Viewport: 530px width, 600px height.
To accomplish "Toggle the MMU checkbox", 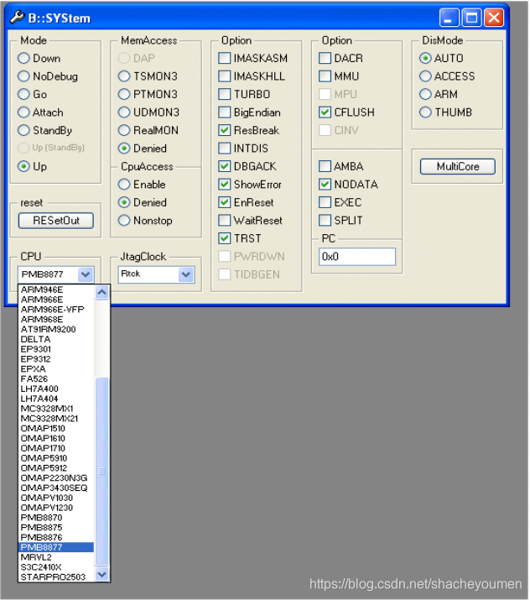I will coord(325,76).
